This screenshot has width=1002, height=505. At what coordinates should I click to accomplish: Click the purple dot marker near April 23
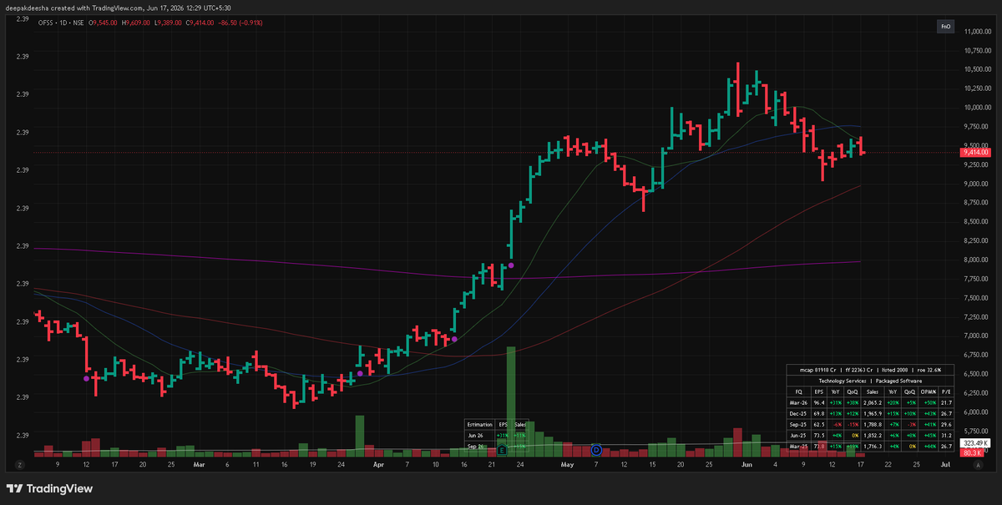point(511,265)
